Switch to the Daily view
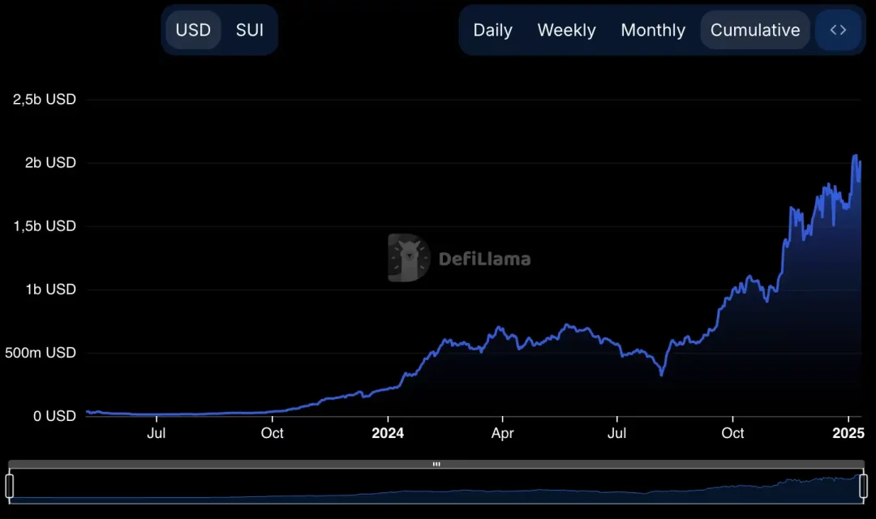The image size is (876, 519). click(x=492, y=30)
